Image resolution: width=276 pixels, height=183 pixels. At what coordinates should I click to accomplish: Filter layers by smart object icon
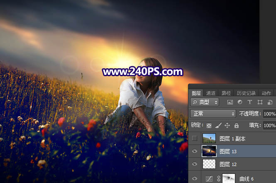(270, 102)
